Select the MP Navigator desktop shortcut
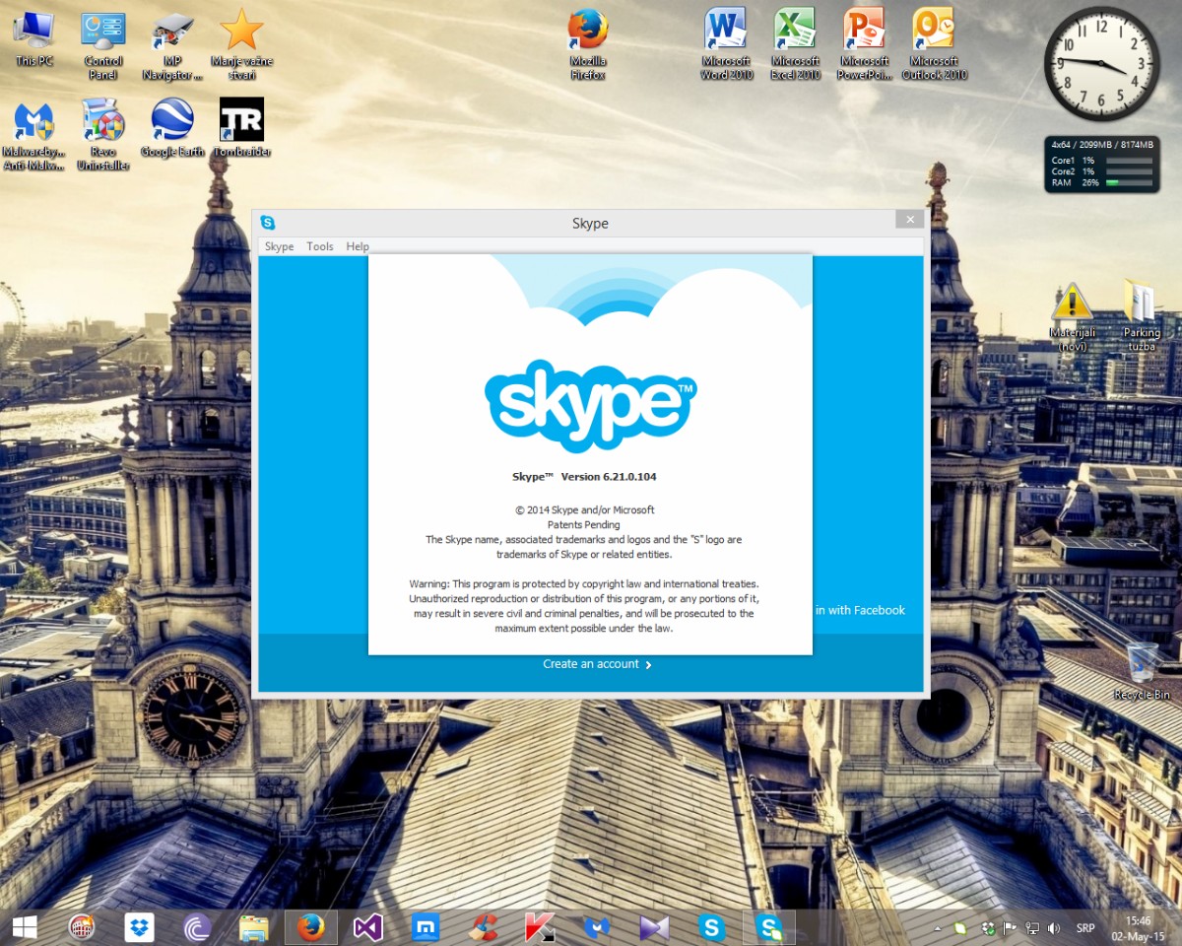This screenshot has height=946, width=1182. 172,45
